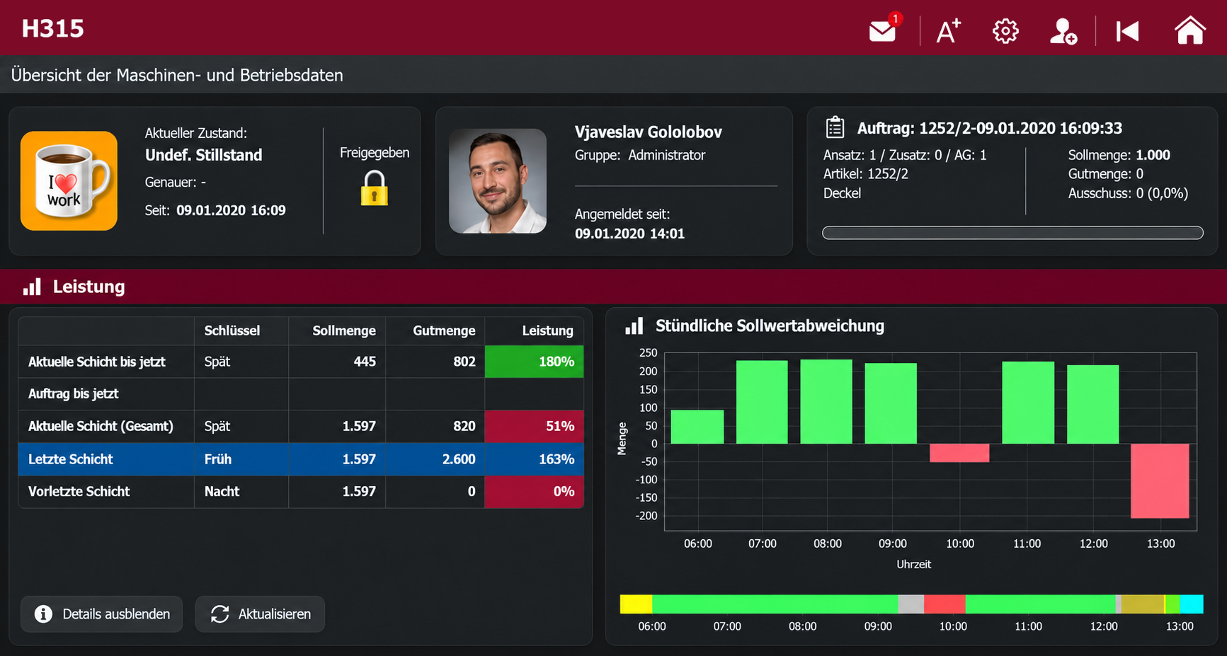Viewport: 1227px width, 656px height.
Task: Click the Auftrag 1252/2 order heading
Action: click(989, 128)
